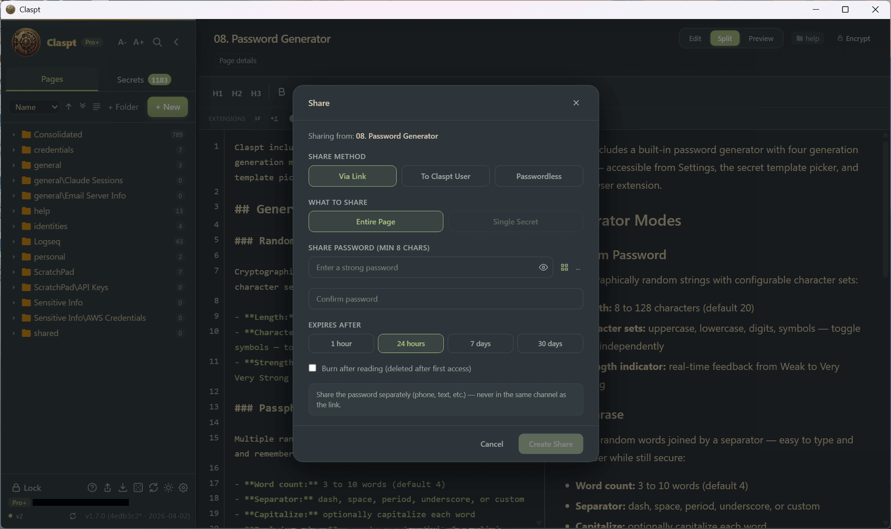Click the Encrypt button
This screenshot has height=529, width=891.
point(854,38)
